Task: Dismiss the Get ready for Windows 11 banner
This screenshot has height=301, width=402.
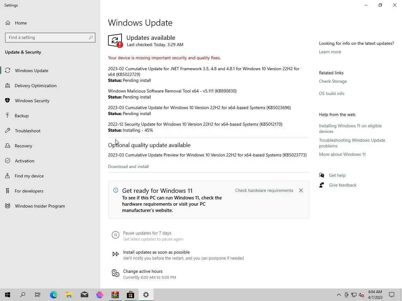Action: [x=301, y=190]
